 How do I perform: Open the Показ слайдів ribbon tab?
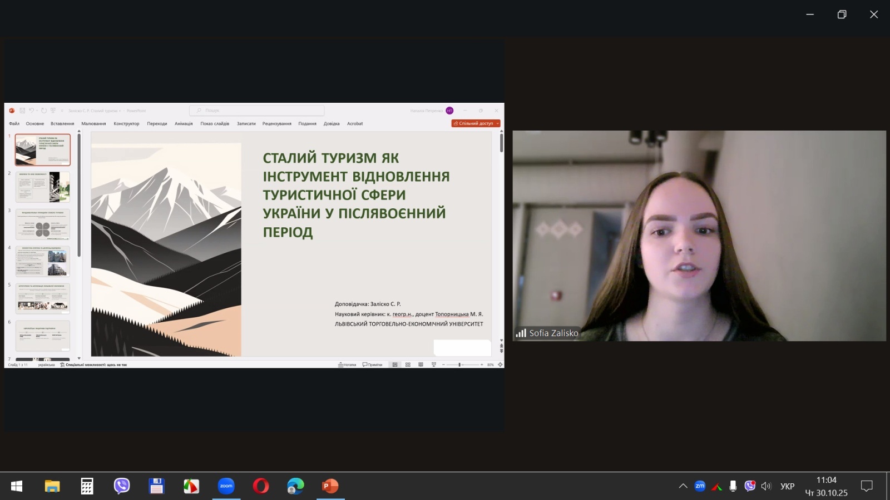click(x=215, y=123)
